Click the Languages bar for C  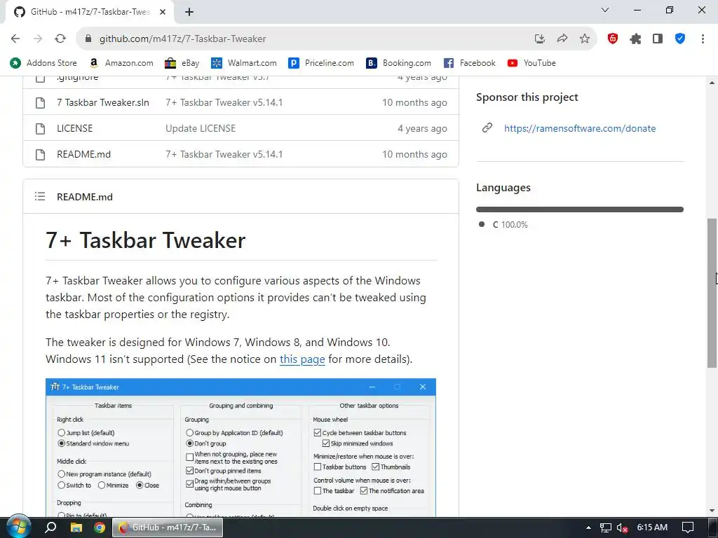coord(580,209)
